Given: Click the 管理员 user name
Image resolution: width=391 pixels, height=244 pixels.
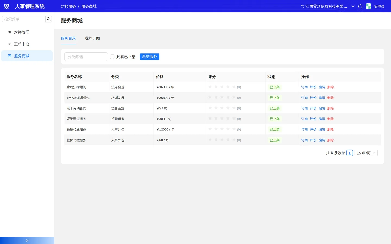Looking at the screenshot, I should point(379,6).
